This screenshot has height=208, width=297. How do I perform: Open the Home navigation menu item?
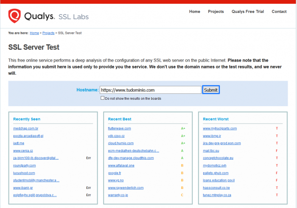coord(194,11)
